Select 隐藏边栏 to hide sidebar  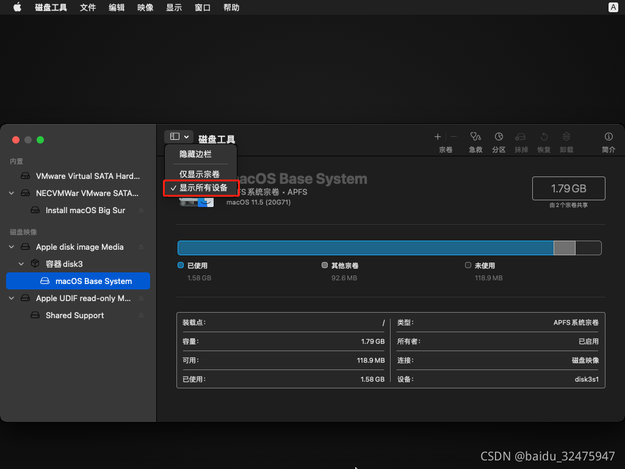point(195,155)
